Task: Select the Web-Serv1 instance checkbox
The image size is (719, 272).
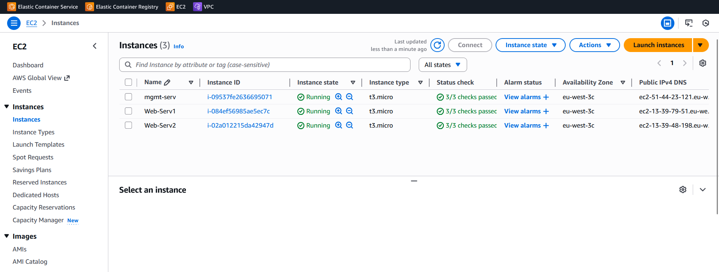Action: [128, 111]
